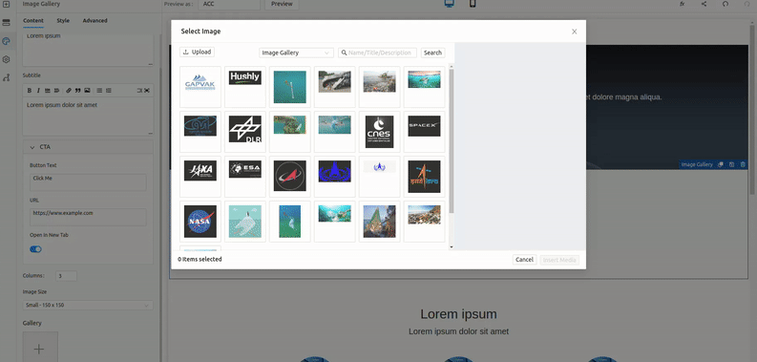Viewport: 757px width, 362px height.
Task: Open the layers icon in left sidebar
Action: pos(7,22)
